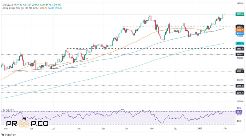The image size is (246, 138).
Task: Click the 2431.61 dotted line price label
Action: point(240,54)
